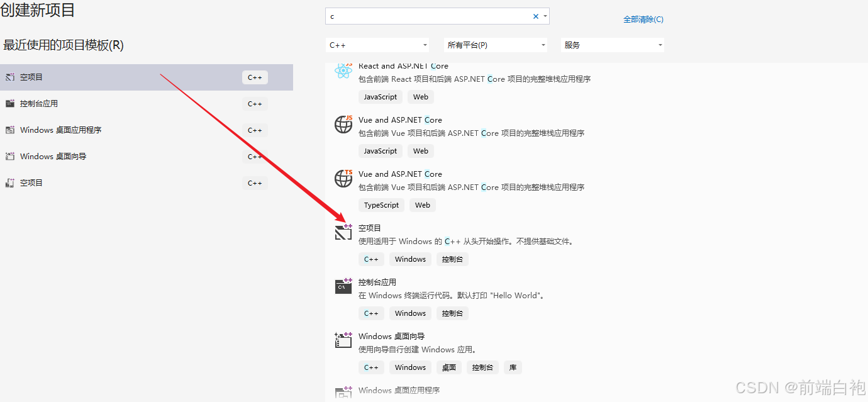Screen dimensions: 868x402
Task: Click the 最近使用的项目模板(R) heading
Action: 64,45
